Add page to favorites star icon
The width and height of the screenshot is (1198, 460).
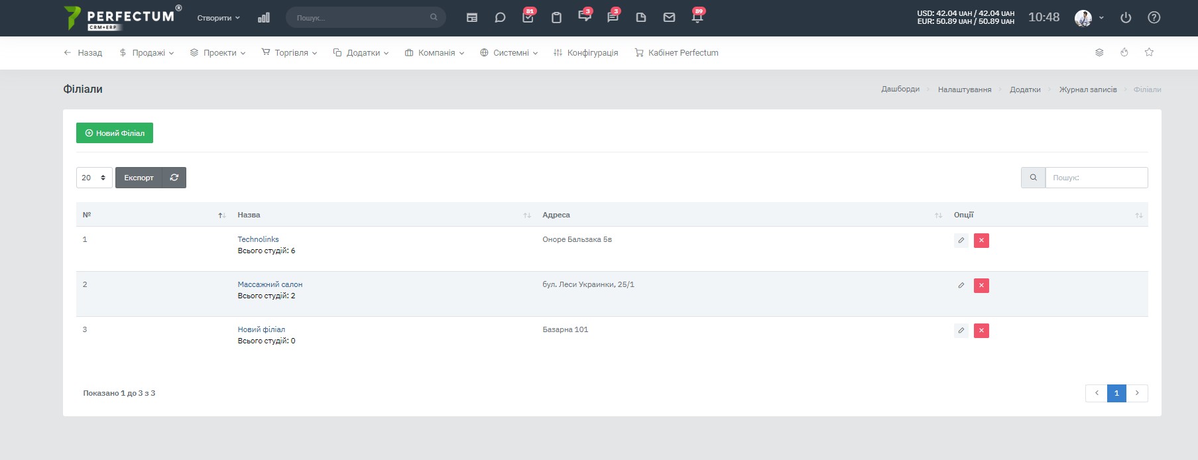(1149, 52)
